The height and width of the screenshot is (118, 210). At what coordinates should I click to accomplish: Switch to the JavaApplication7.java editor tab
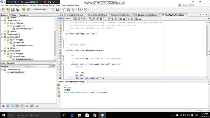147,15
